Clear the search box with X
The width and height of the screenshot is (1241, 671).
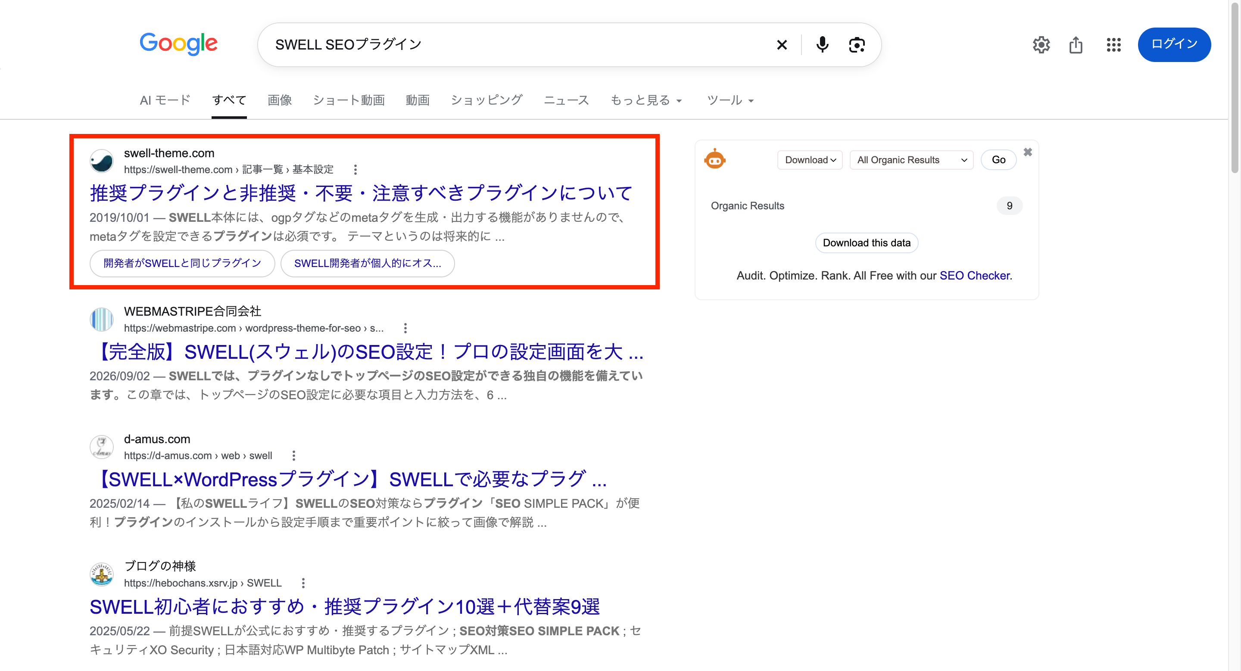[781, 45]
